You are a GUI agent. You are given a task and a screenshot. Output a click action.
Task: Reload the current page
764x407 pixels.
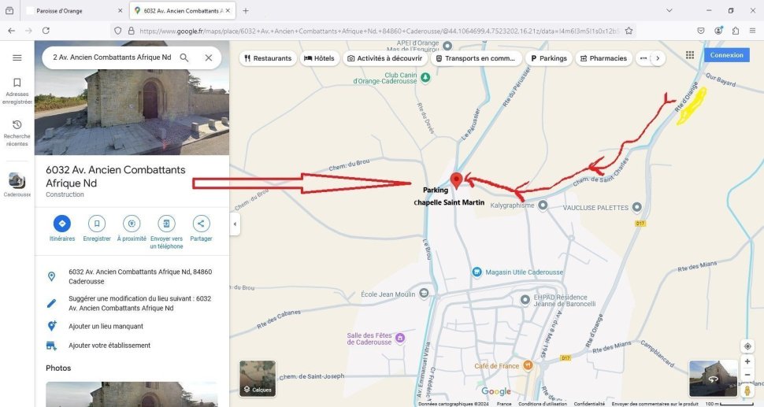pos(46,31)
